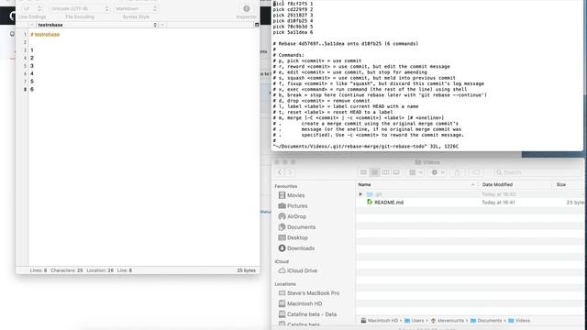
Task: Open the Inspector panel in the editor
Action: coord(247,8)
